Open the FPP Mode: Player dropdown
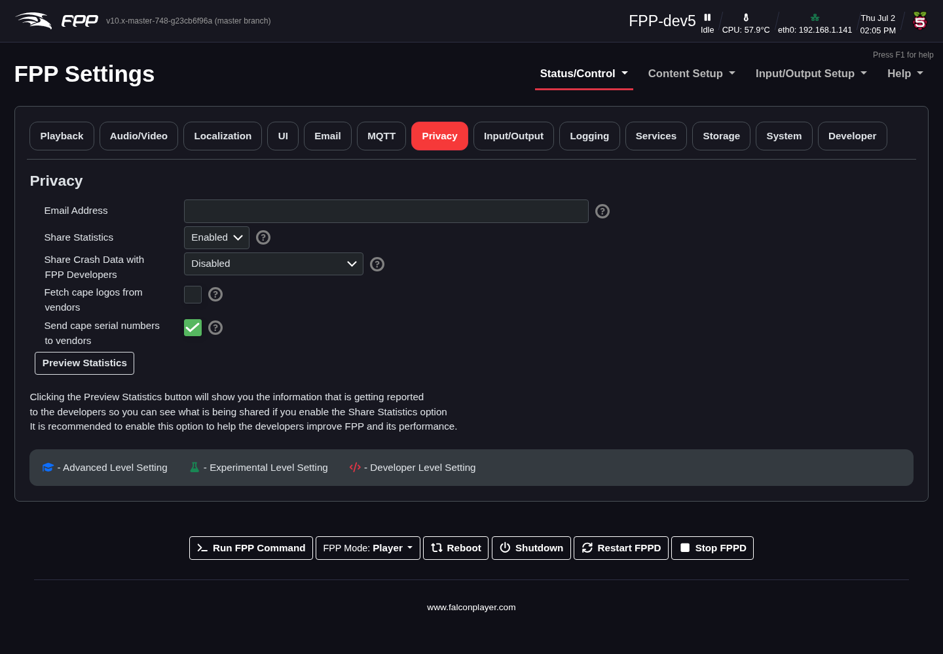 click(x=368, y=548)
